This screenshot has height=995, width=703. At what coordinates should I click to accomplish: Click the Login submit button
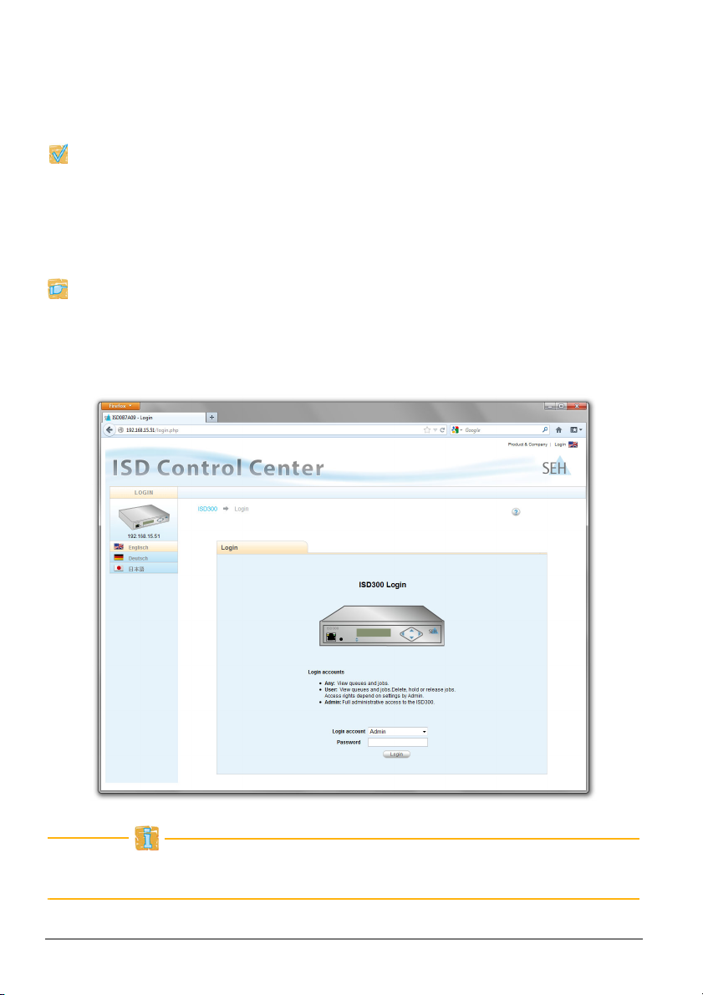[x=396, y=754]
